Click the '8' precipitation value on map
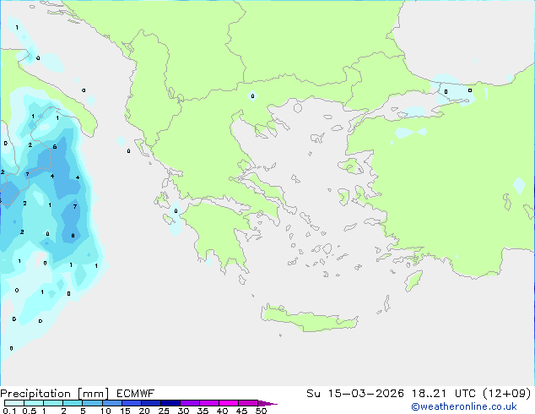 tap(73, 236)
